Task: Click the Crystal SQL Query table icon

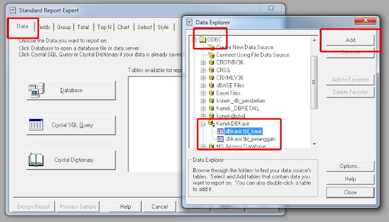Action: 36,124
